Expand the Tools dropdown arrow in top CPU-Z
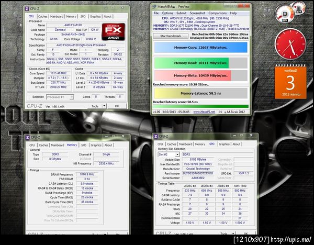Screen dimensions: 314x245 click(x=104, y=106)
